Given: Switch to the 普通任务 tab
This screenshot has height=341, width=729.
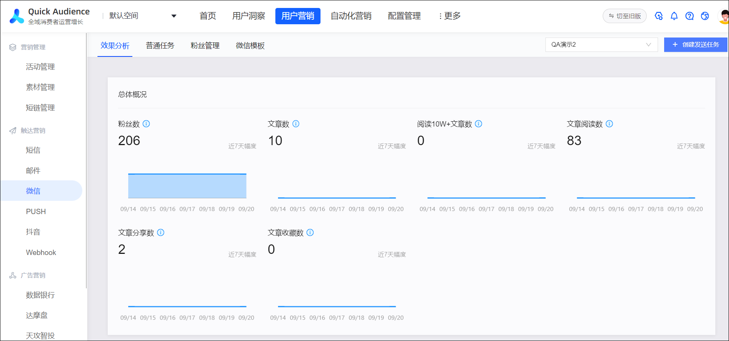Looking at the screenshot, I should [160, 46].
